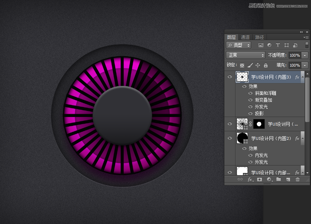
Task: Open the 不透明度 slider dropdown arrow
Action: pos(305,55)
